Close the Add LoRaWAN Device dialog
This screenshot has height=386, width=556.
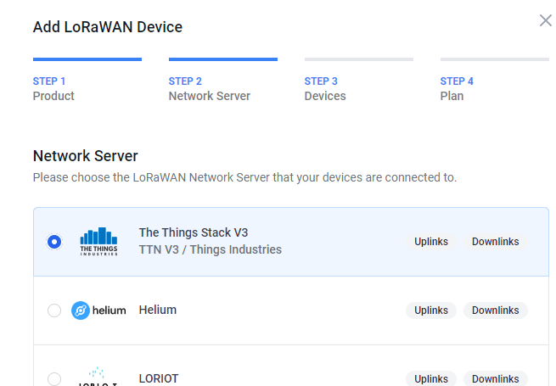point(545,20)
